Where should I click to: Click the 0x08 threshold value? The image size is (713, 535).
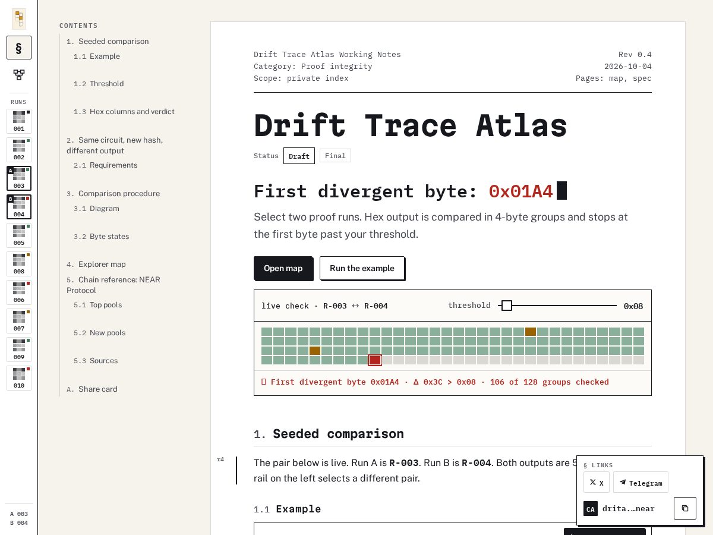click(x=633, y=306)
